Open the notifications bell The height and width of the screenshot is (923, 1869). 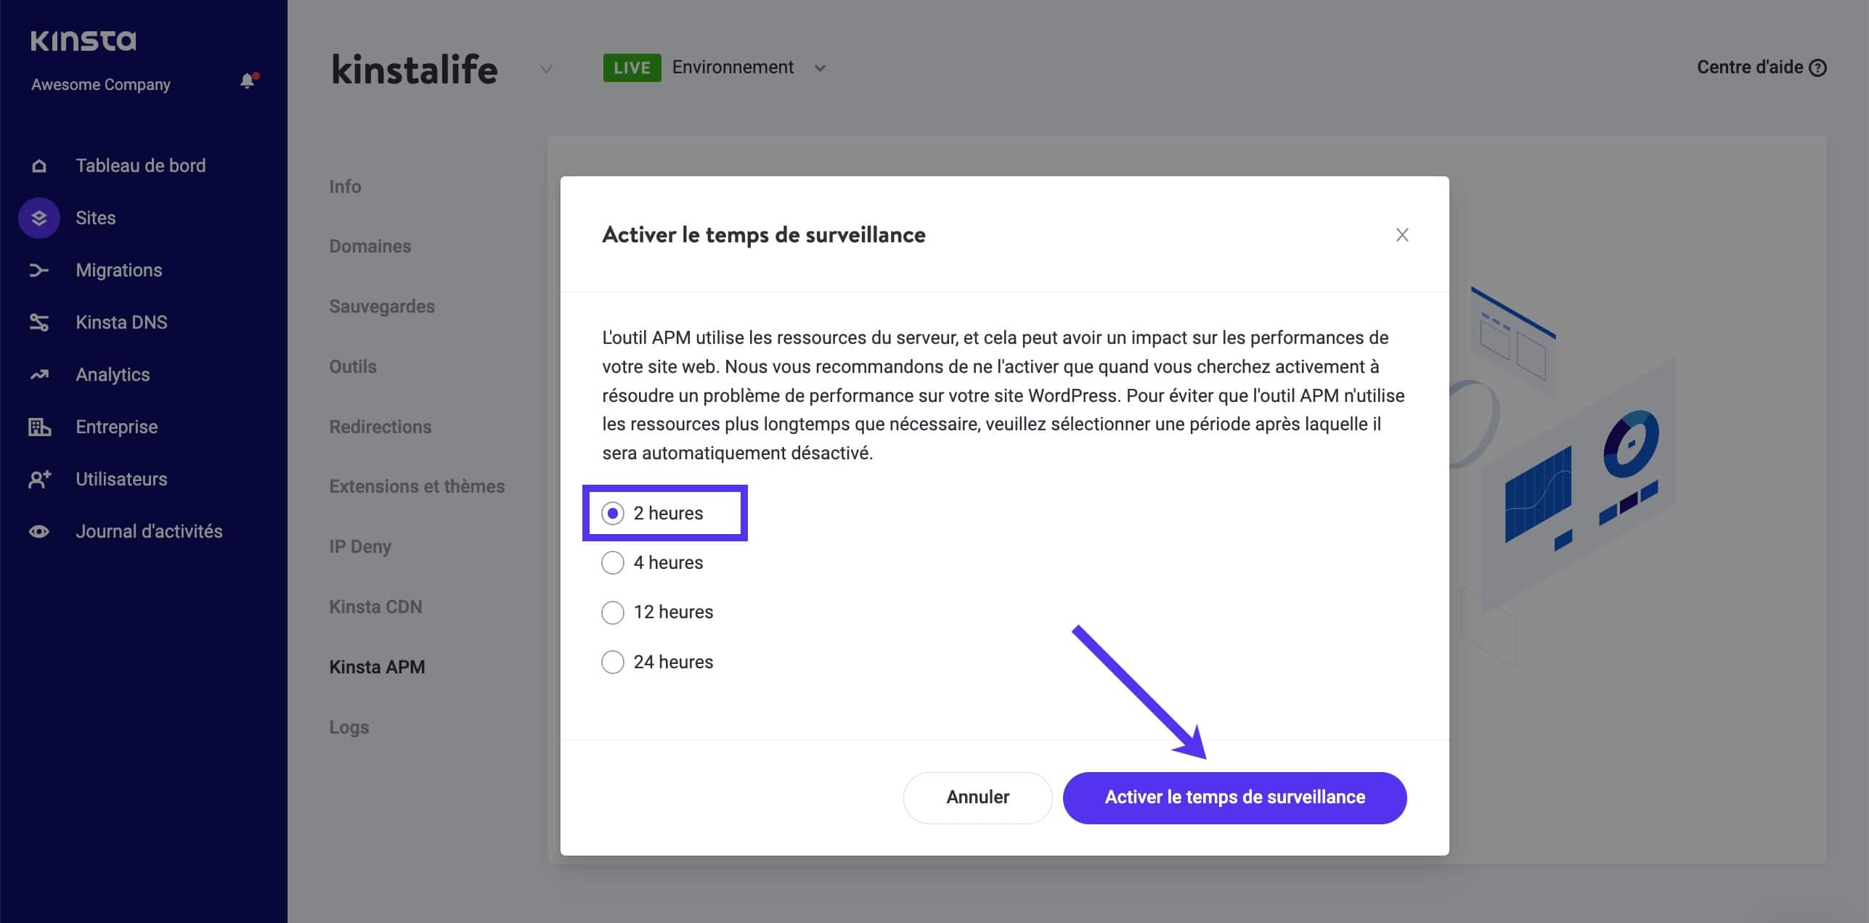pyautogui.click(x=248, y=81)
